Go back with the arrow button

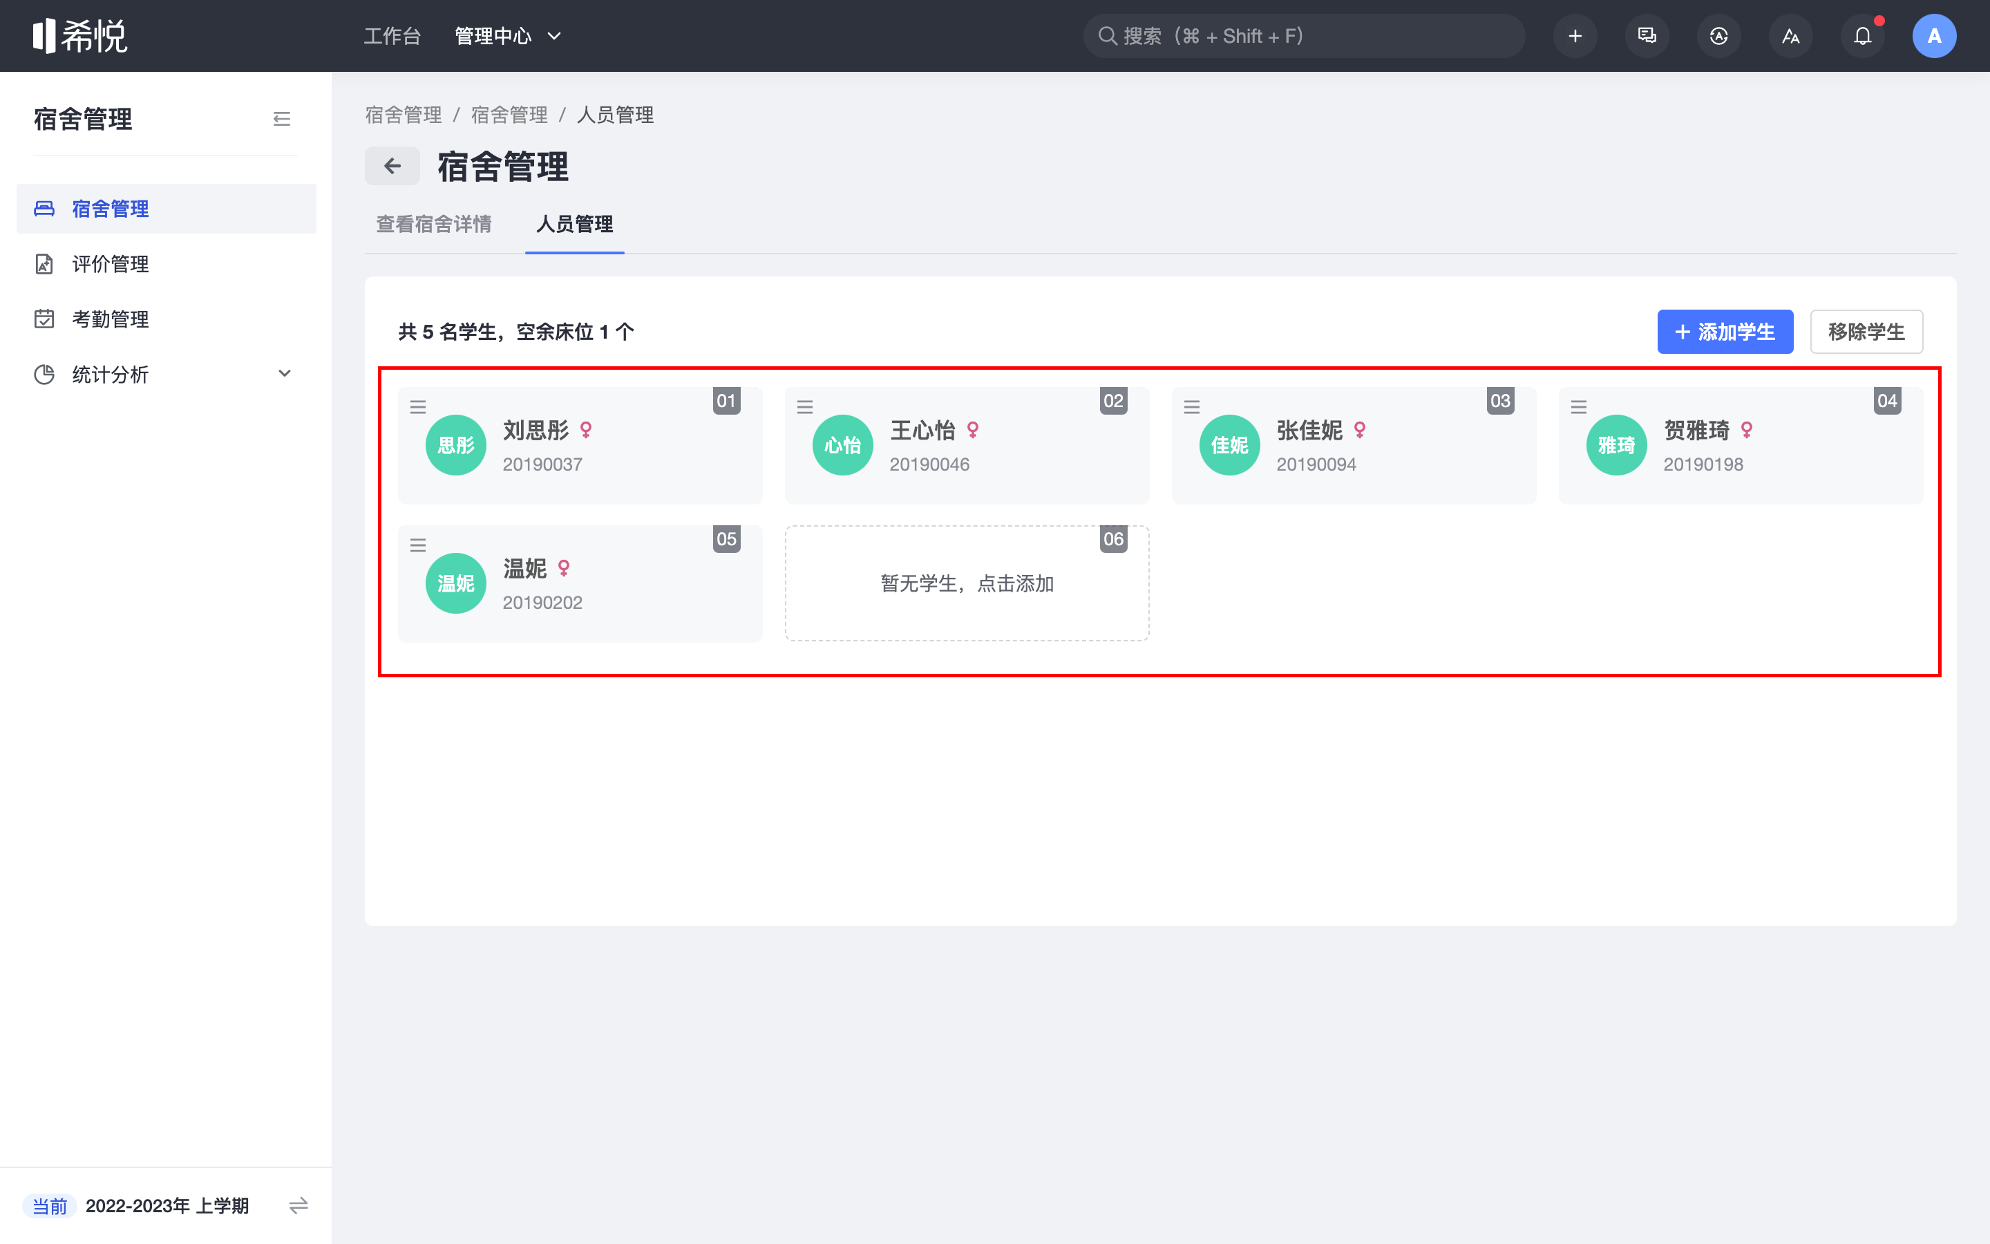(x=392, y=166)
